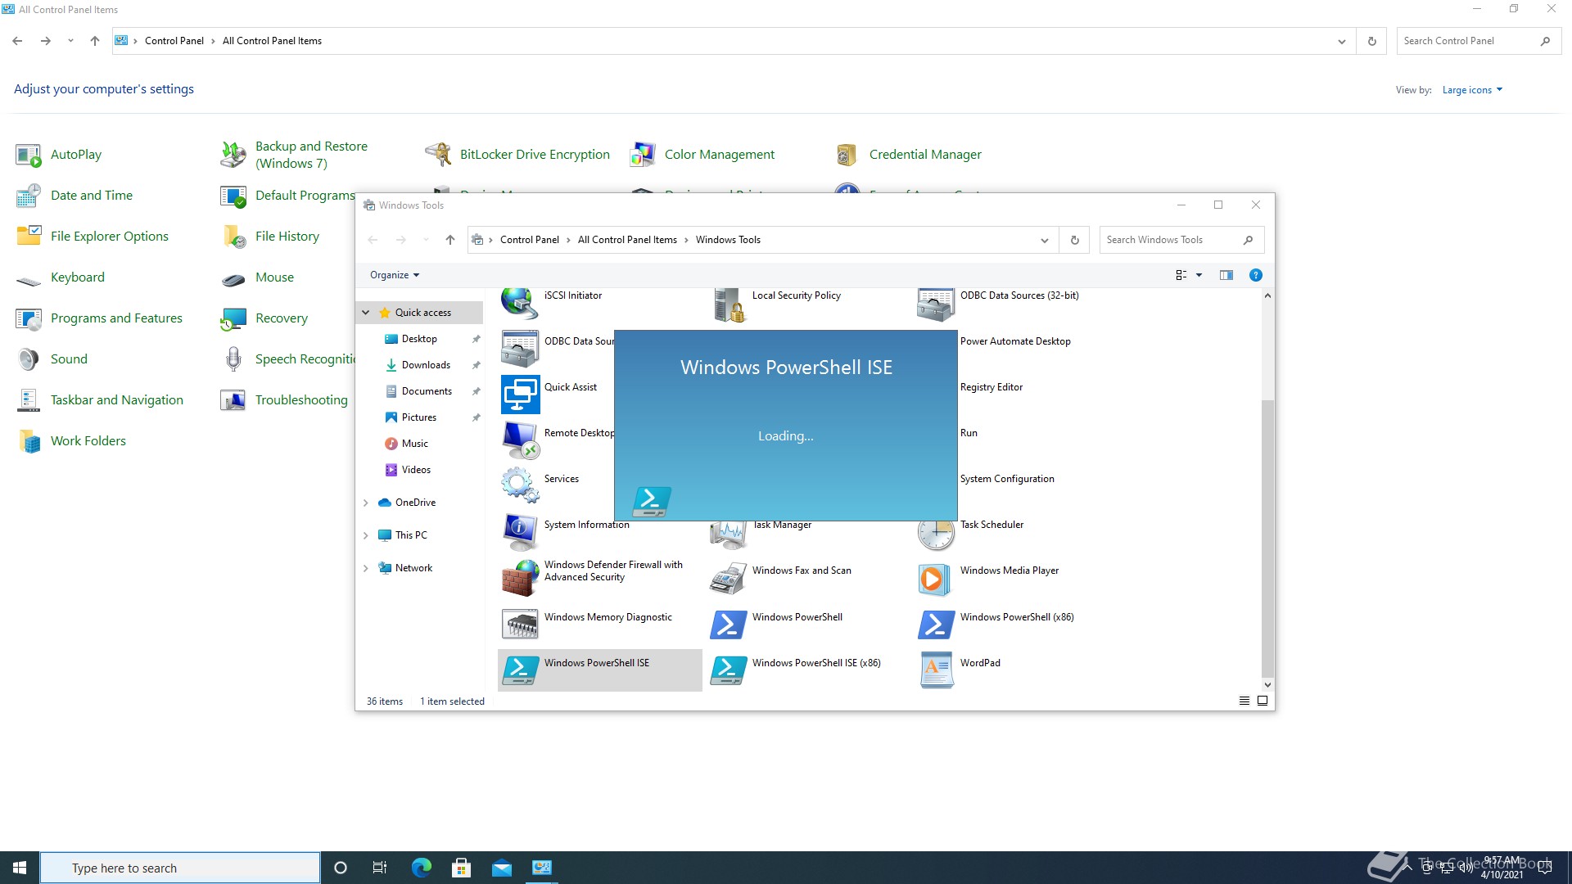Viewport: 1572px width, 884px height.
Task: Open Microsoft Edge from the taskbar
Action: [421, 868]
